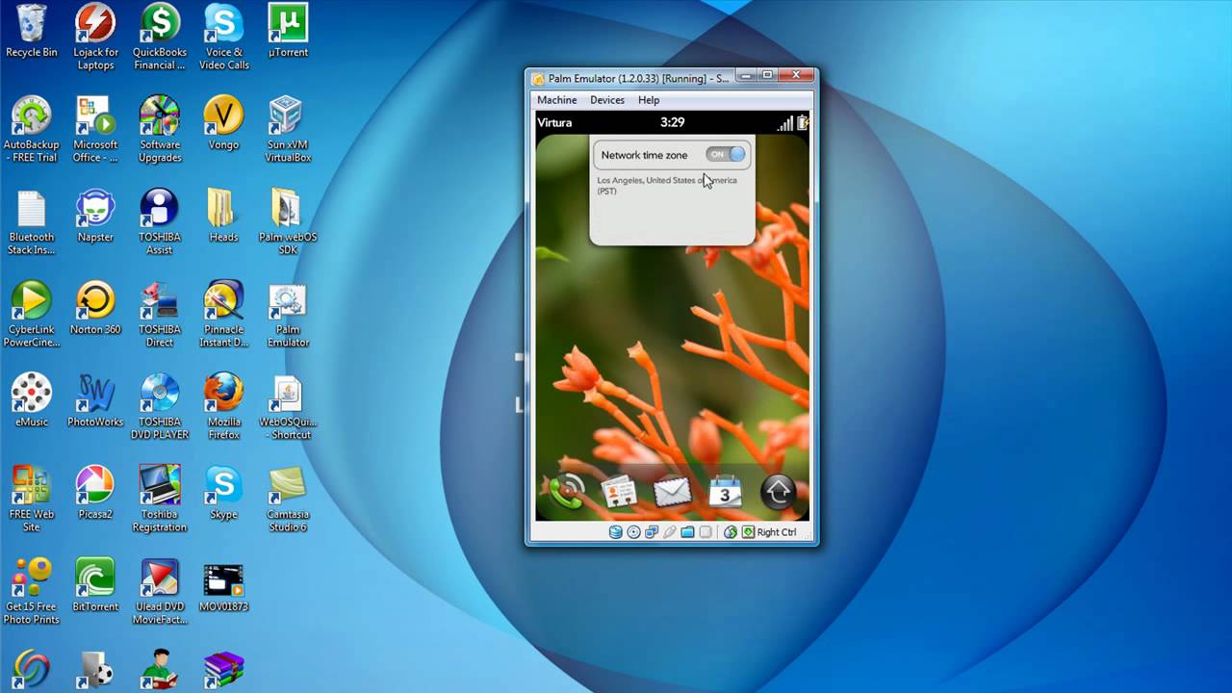Select eMusic desktop icon

pyautogui.click(x=32, y=400)
